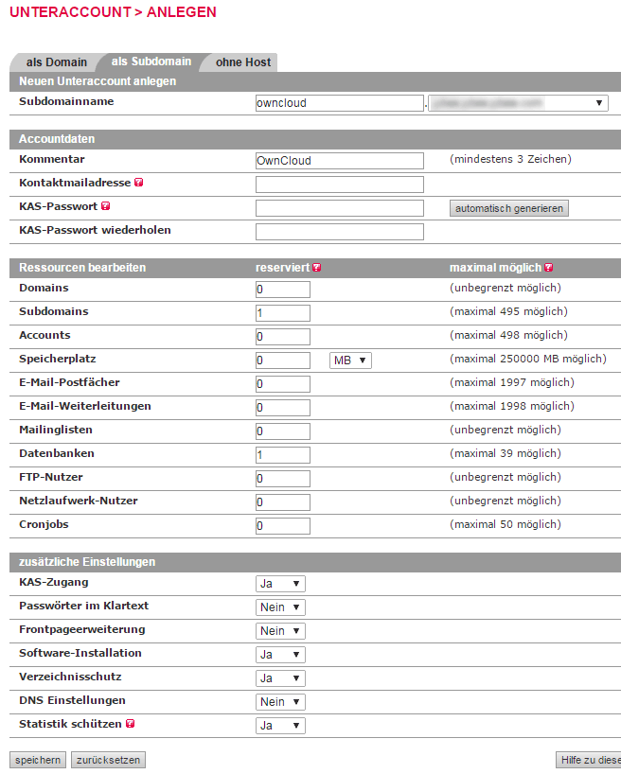621x774 pixels.
Task: Click the text '(maximal 250000 MB möglich)'
Action: point(527,359)
